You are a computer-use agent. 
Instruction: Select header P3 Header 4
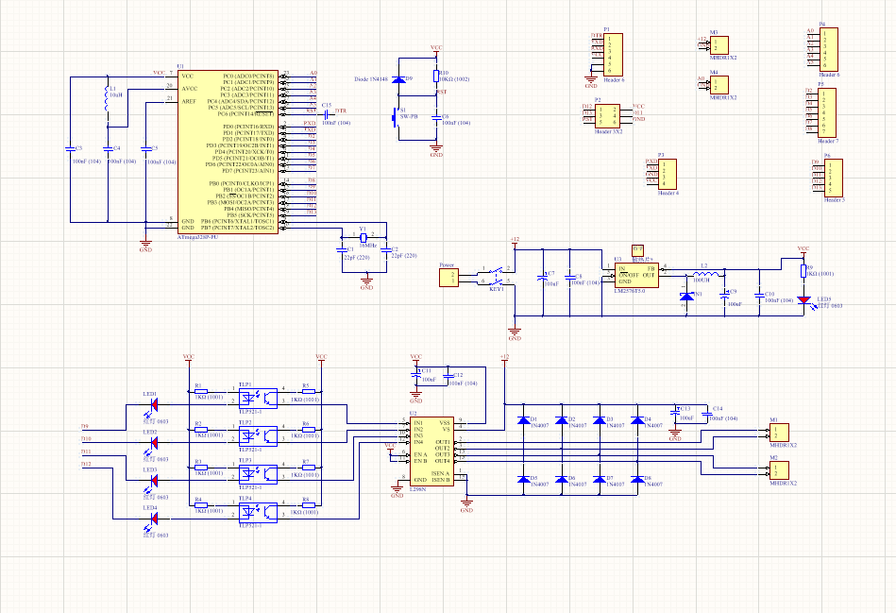tap(667, 175)
